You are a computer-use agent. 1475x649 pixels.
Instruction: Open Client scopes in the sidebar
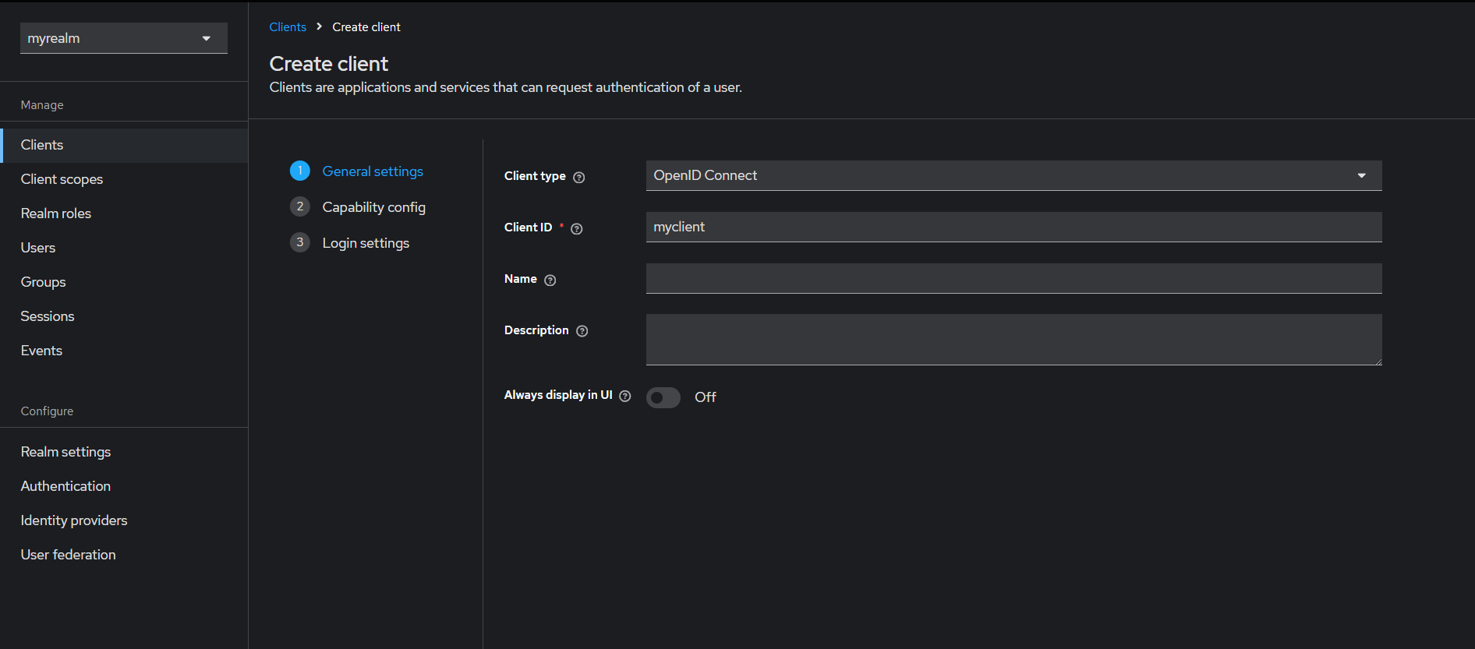(124, 179)
